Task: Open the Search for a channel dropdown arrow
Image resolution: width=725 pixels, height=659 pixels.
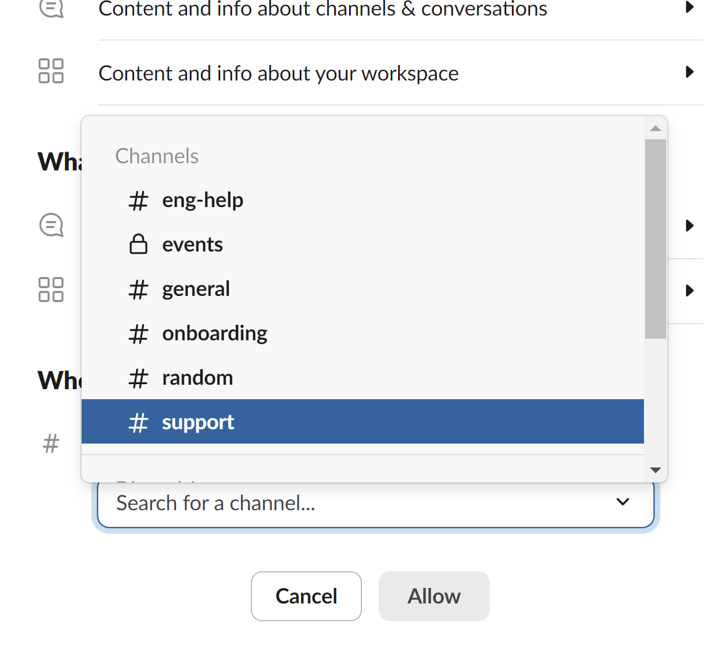Action: pyautogui.click(x=623, y=502)
